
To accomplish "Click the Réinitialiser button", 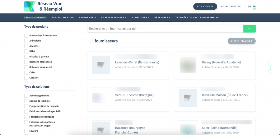I will click(242, 41).
